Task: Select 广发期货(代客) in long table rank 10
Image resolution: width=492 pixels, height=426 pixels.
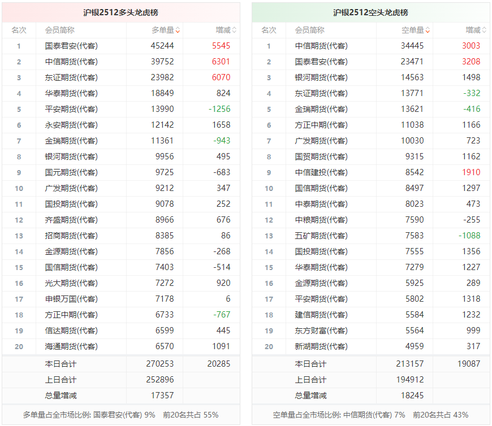Action: tap(71, 188)
